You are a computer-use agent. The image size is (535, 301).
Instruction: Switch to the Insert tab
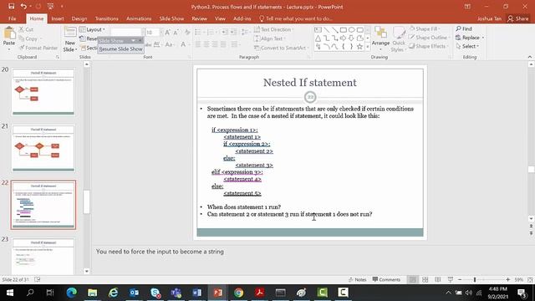tap(58, 18)
